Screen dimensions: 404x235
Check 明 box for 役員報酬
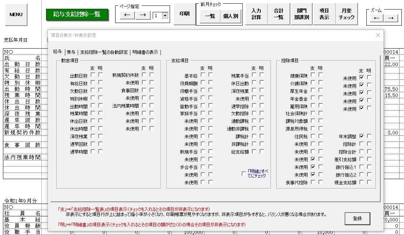[x=211, y=83]
